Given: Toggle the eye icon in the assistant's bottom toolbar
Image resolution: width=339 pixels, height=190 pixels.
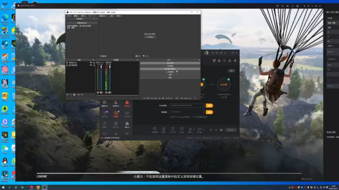Looking at the screenshot, I should click(216, 130).
